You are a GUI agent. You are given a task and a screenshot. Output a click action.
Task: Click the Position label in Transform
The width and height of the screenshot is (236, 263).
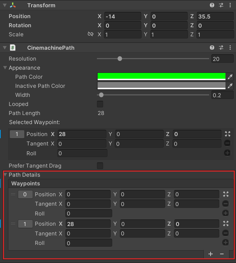20,16
